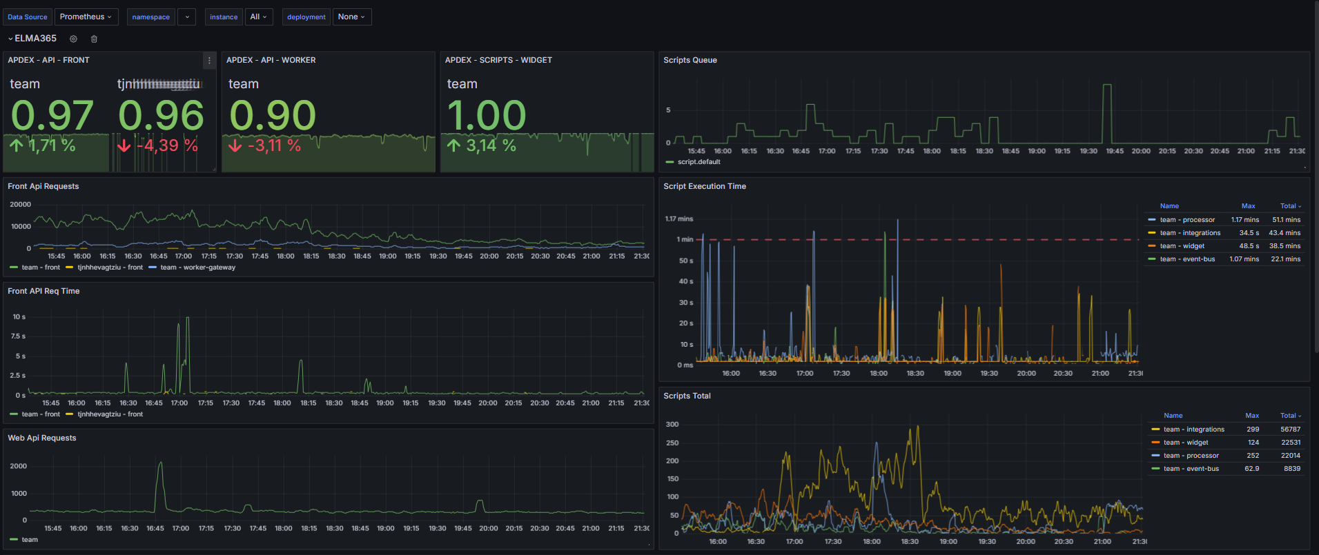Click the Scripts Queue panel title
1319x555 pixels.
click(x=690, y=61)
